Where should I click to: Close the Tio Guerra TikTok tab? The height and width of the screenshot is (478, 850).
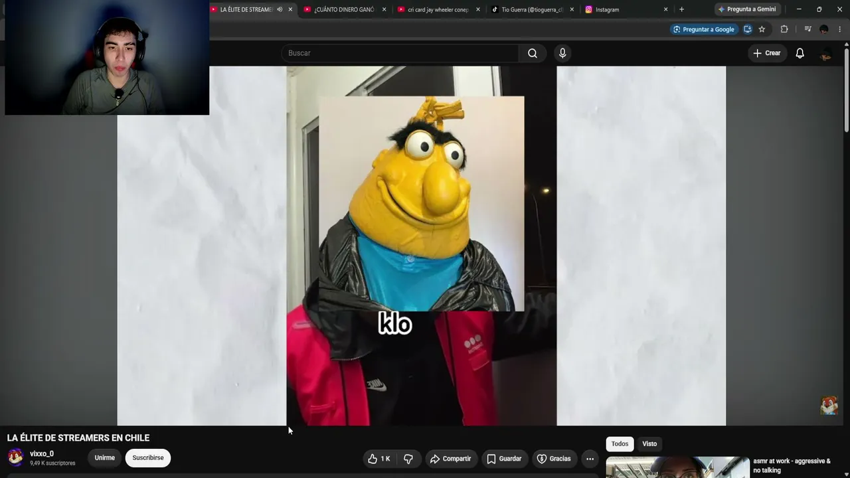[572, 9]
